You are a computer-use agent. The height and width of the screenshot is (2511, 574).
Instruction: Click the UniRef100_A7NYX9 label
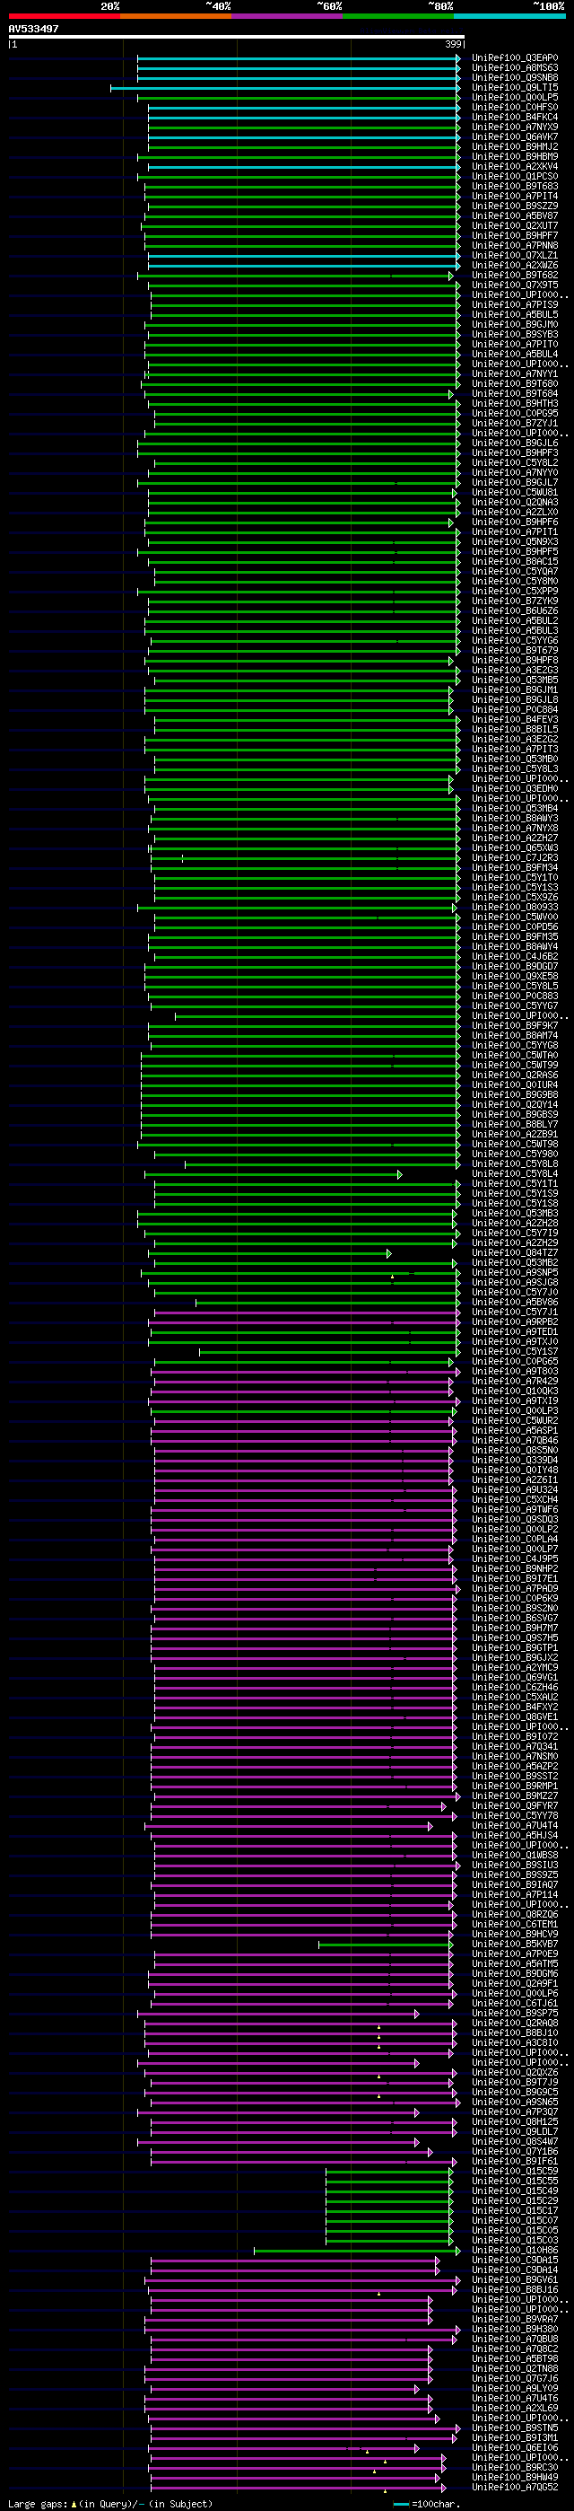(516, 127)
